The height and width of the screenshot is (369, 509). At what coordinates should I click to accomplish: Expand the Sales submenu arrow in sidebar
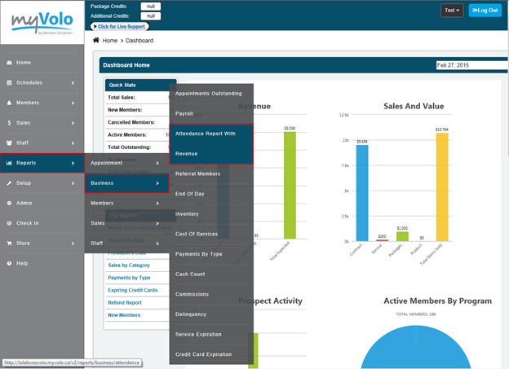[73, 123]
